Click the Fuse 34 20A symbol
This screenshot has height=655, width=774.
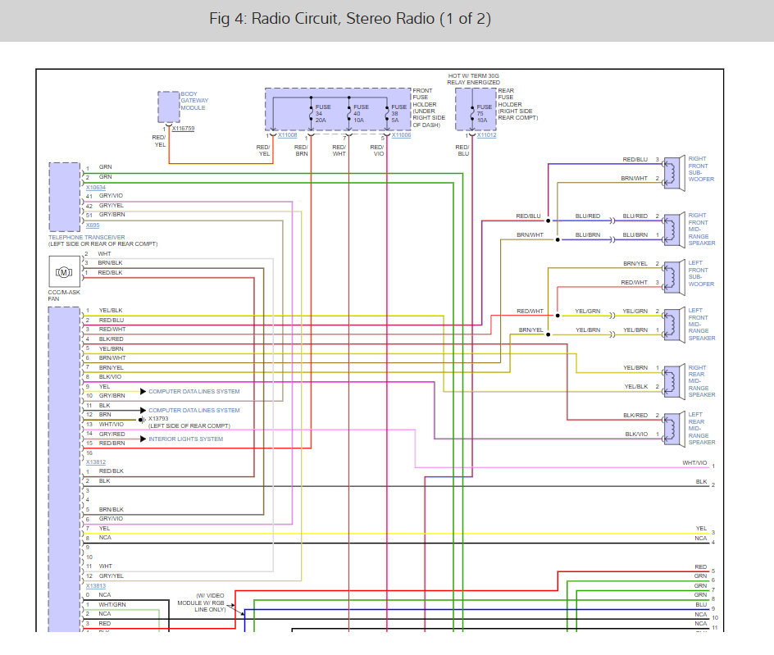(311, 113)
